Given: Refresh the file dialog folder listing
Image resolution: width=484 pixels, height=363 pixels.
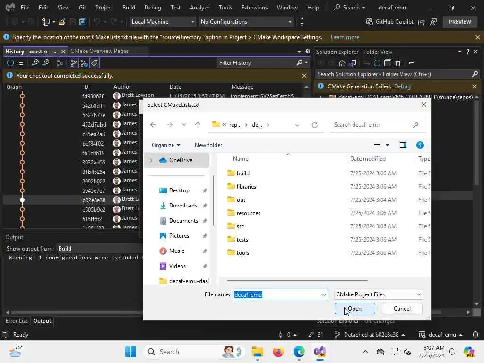Looking at the screenshot, I should 314,125.
